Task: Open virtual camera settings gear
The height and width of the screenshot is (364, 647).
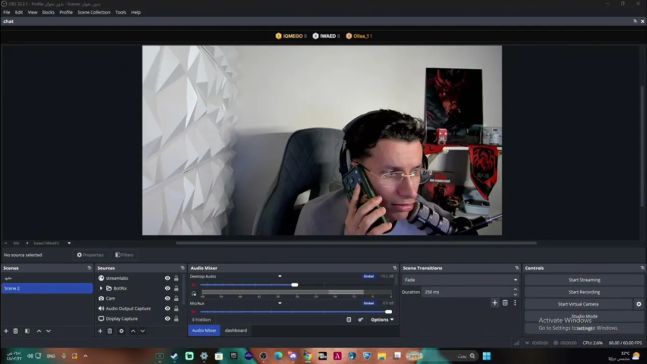Action: pos(638,304)
